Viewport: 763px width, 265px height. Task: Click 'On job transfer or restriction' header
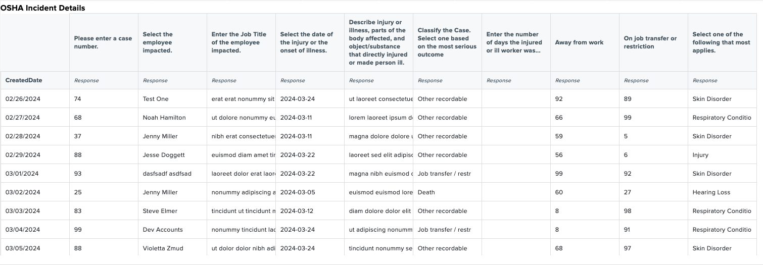650,42
